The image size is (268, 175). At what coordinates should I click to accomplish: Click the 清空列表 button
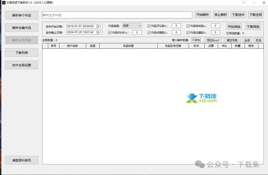pos(232,40)
